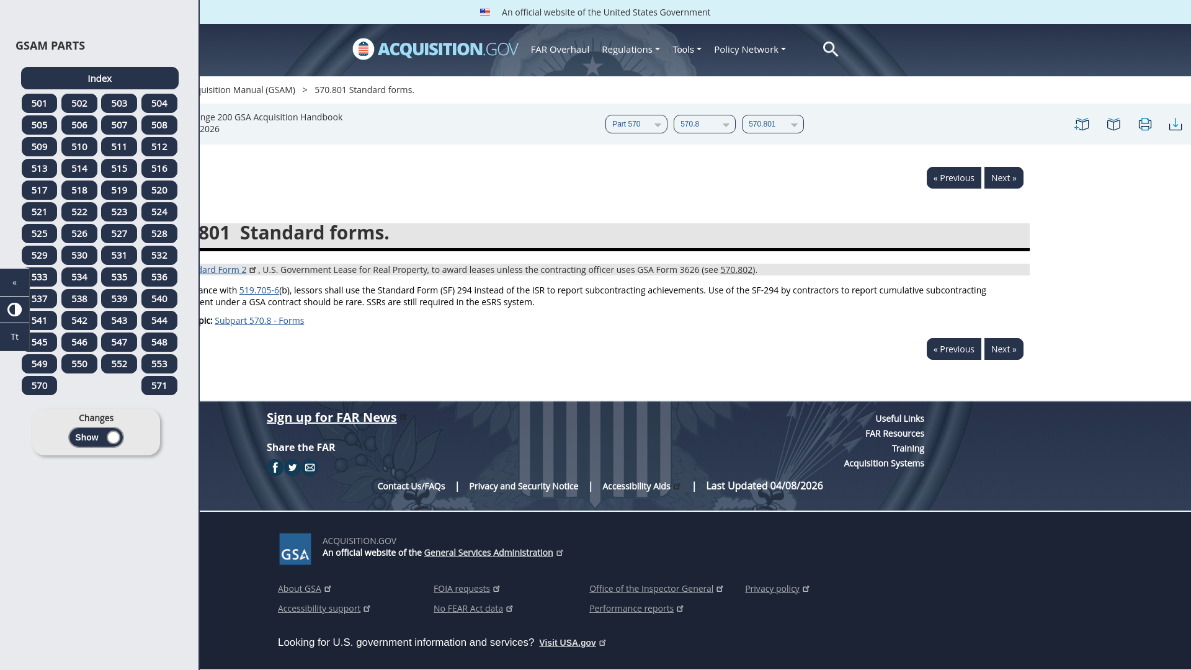
Task: Share the FAR on Facebook
Action: click(x=275, y=467)
